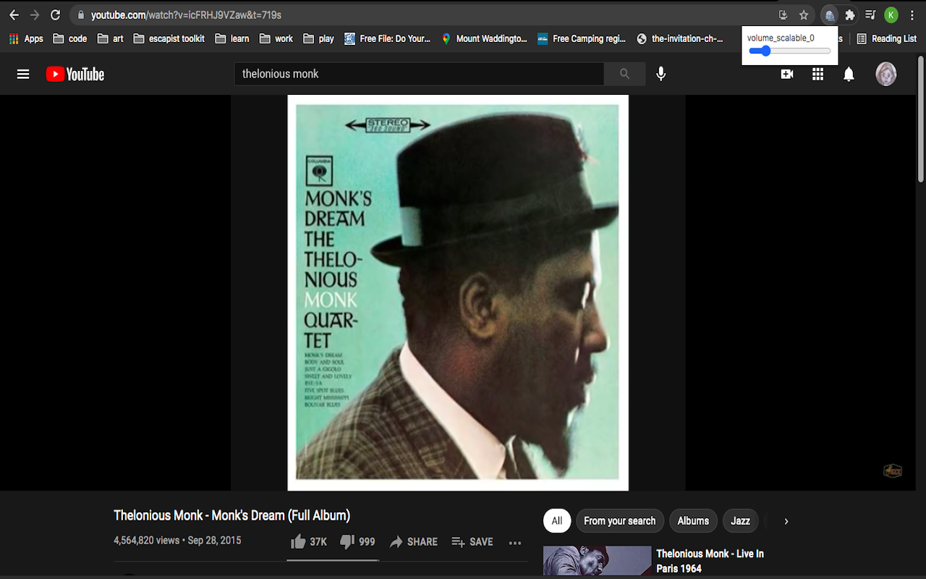Viewport: 926px width, 579px height.
Task: Open the Free Camping regi... bookmark
Action: [582, 38]
